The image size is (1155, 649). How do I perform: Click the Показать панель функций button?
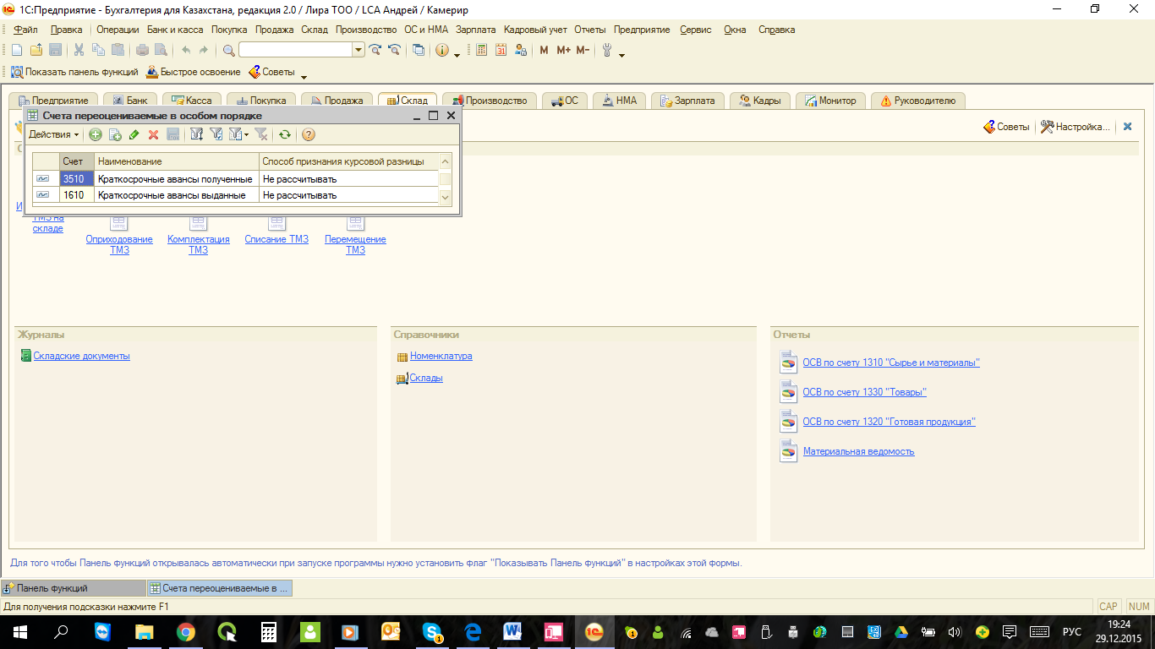pos(74,72)
